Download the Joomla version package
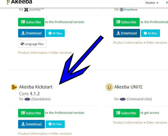The width and height of the screenshot is (168, 136). coord(31,33)
